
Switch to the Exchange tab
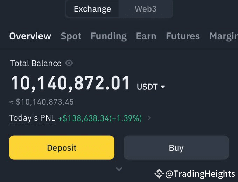click(92, 9)
